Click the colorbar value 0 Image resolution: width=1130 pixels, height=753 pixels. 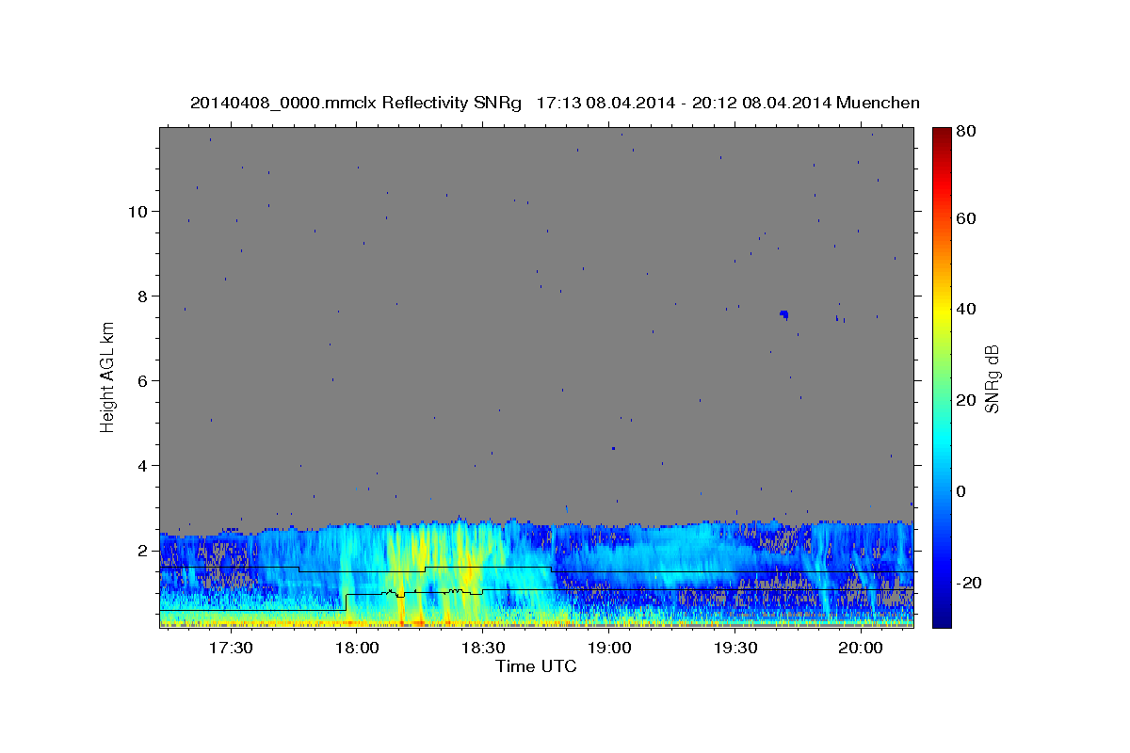click(x=961, y=491)
